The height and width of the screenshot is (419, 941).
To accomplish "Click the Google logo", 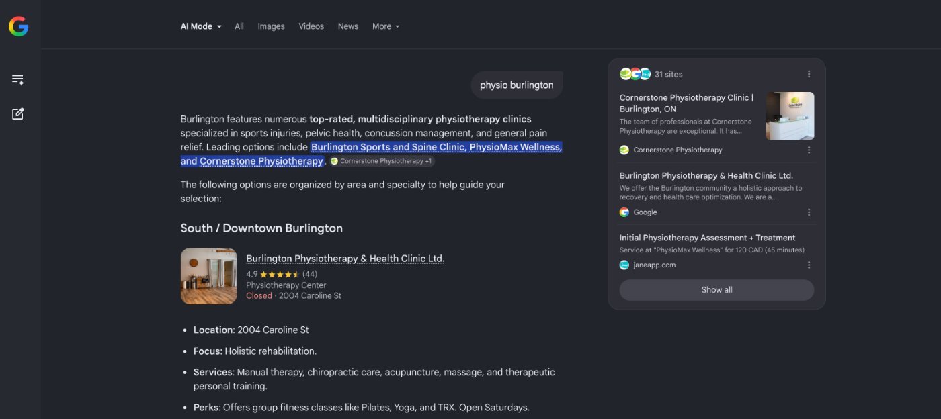I will click(x=18, y=26).
